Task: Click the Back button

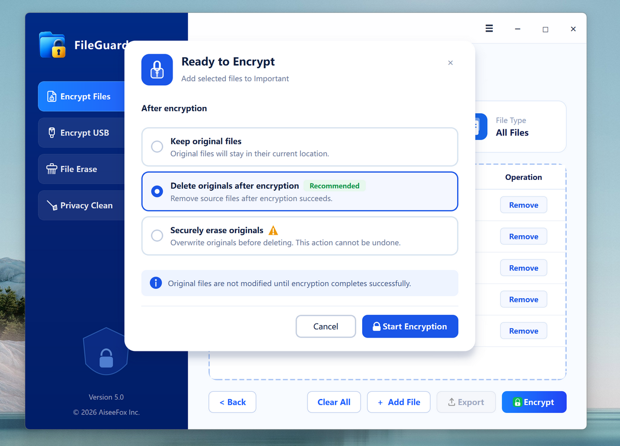Action: 233,402
